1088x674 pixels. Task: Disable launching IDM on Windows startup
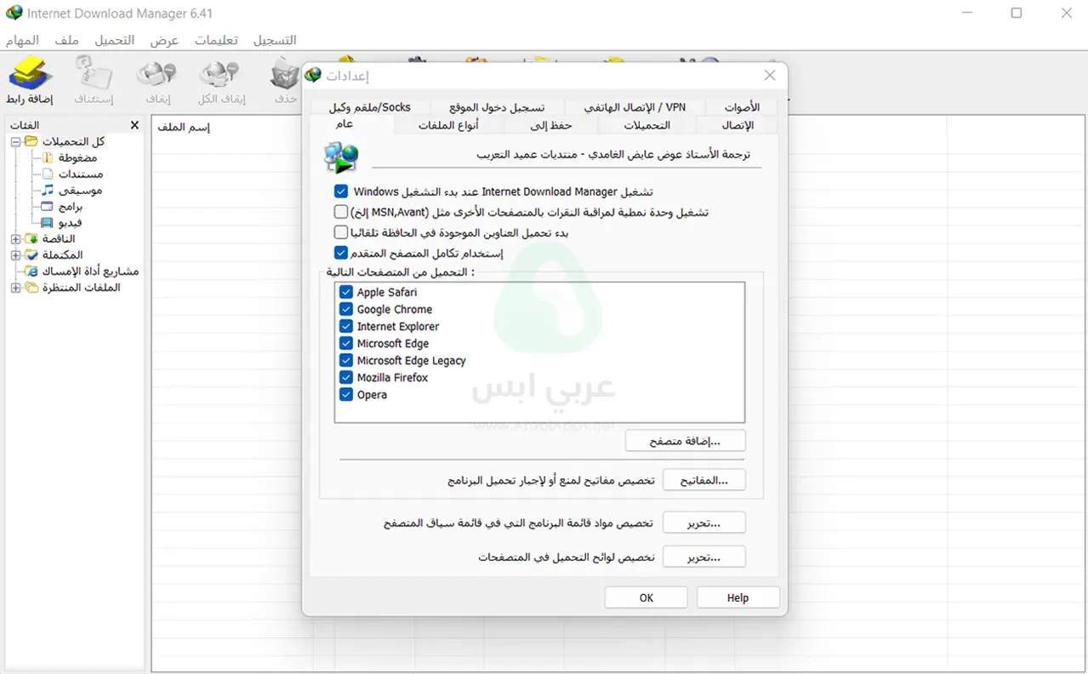point(341,192)
